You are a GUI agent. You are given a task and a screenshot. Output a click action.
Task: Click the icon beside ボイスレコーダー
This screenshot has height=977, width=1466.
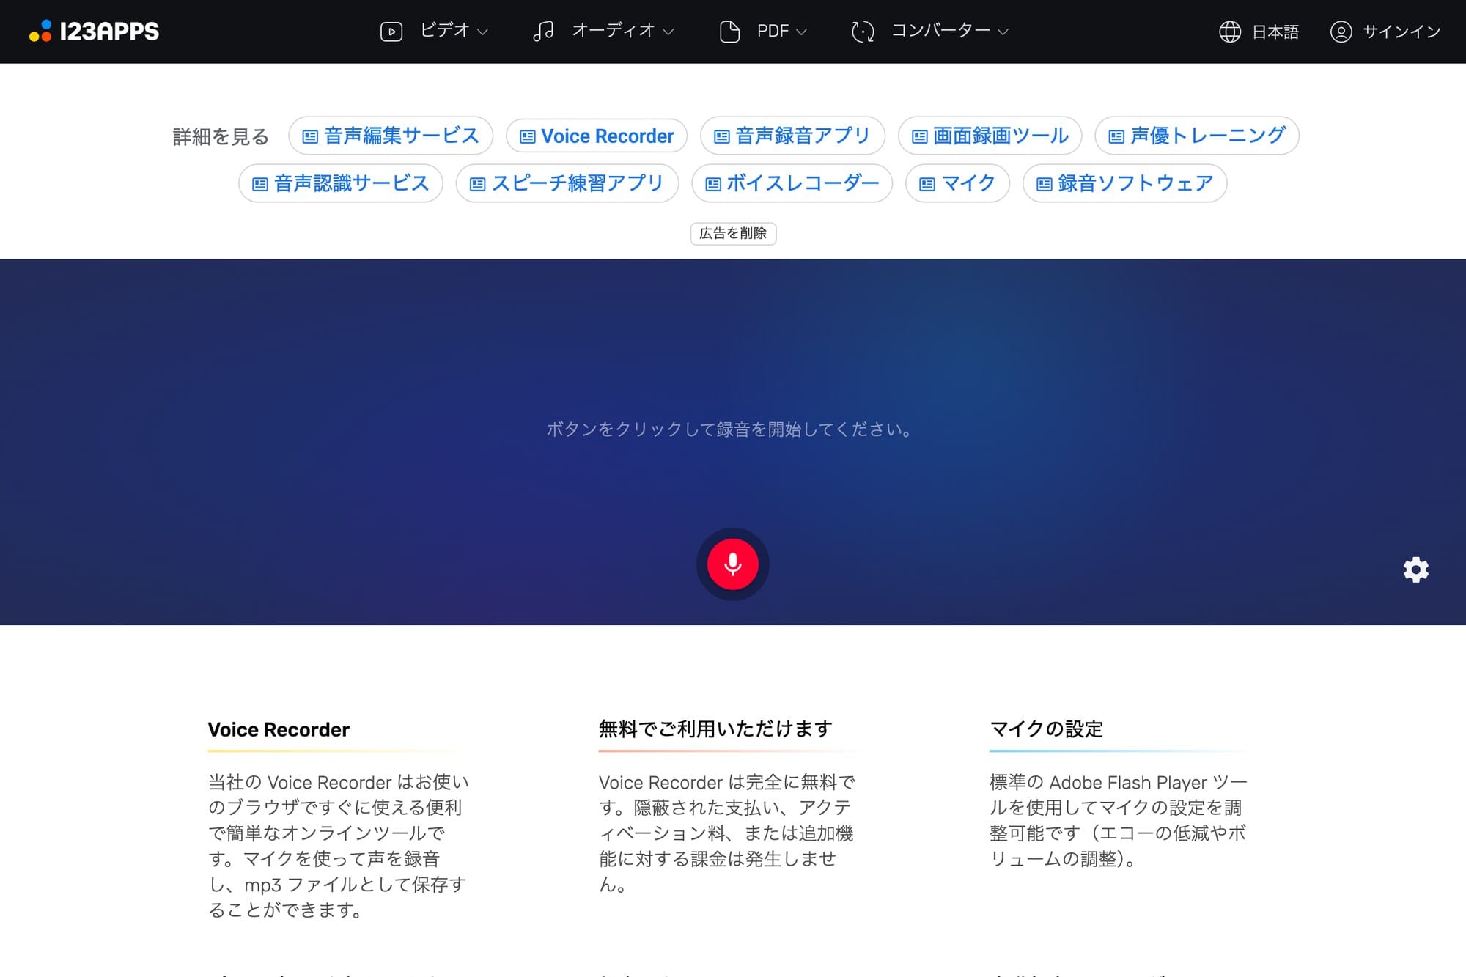[713, 185]
